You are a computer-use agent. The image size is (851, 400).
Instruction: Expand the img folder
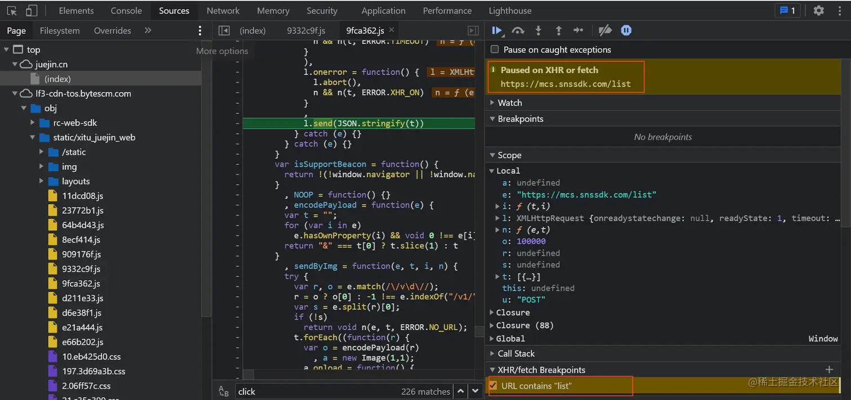tap(42, 167)
